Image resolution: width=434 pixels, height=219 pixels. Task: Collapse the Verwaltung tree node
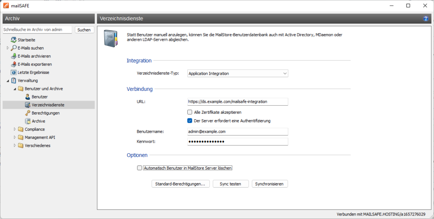(8, 81)
